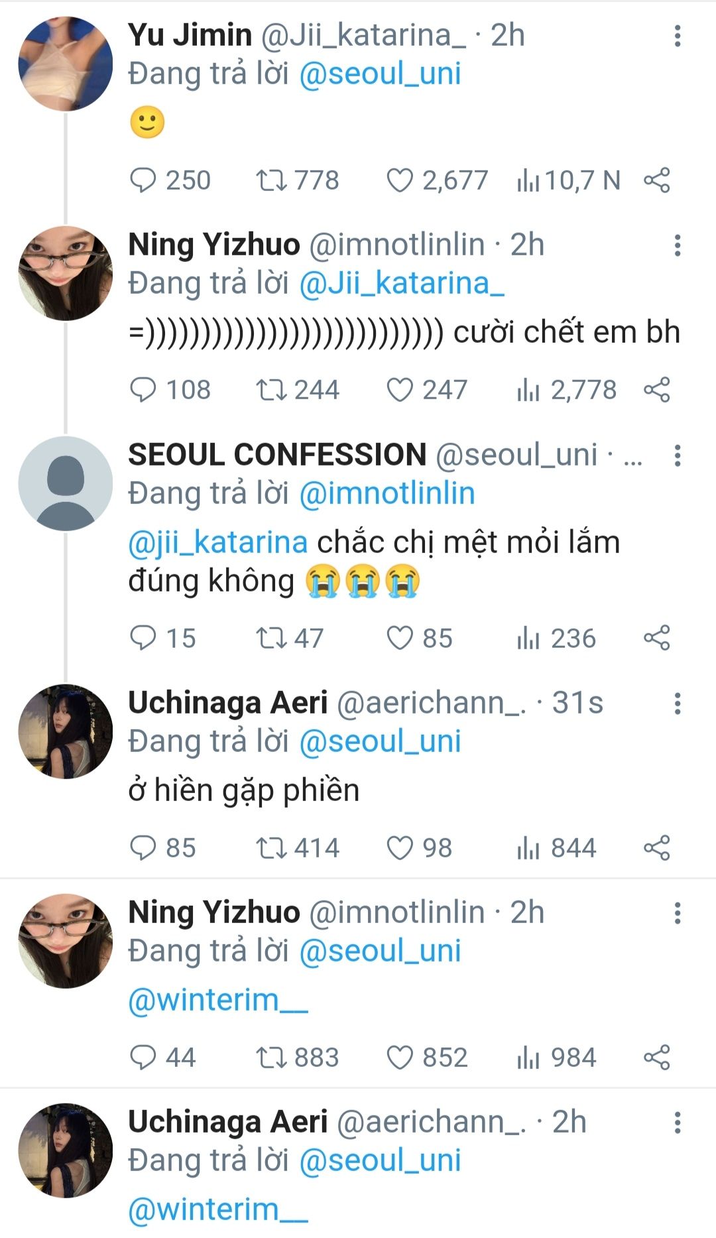Image resolution: width=716 pixels, height=1238 pixels.
Task: Open @winterim__ mention in Ning Yizhuo's tweet
Action: coord(217,1000)
